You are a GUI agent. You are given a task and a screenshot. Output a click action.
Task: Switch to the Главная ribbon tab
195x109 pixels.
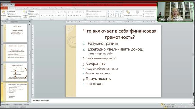pos(12,8)
